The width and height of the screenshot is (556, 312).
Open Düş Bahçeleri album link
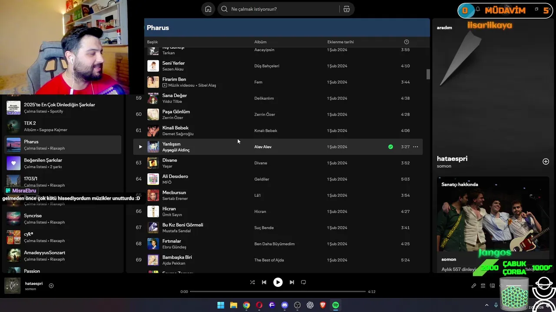click(x=267, y=66)
